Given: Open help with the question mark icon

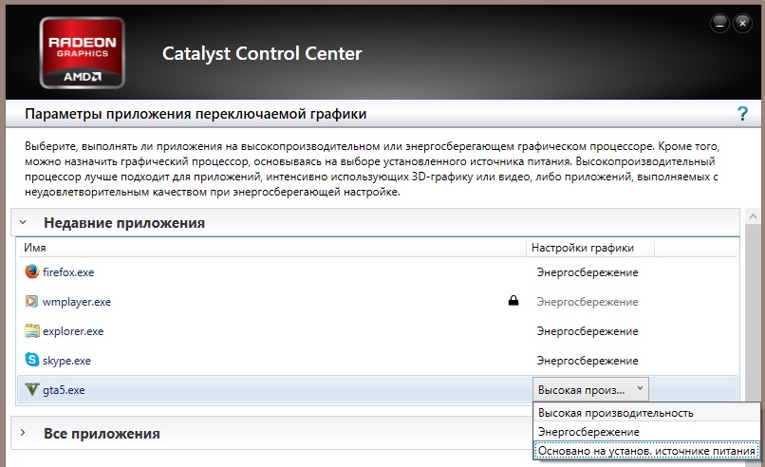Looking at the screenshot, I should pos(742,115).
